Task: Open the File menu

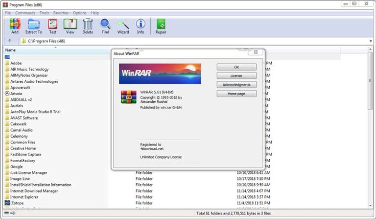Action: pos(8,13)
